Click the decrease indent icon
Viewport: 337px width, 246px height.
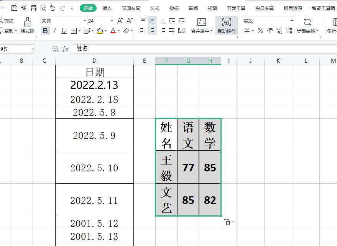tap(172, 21)
